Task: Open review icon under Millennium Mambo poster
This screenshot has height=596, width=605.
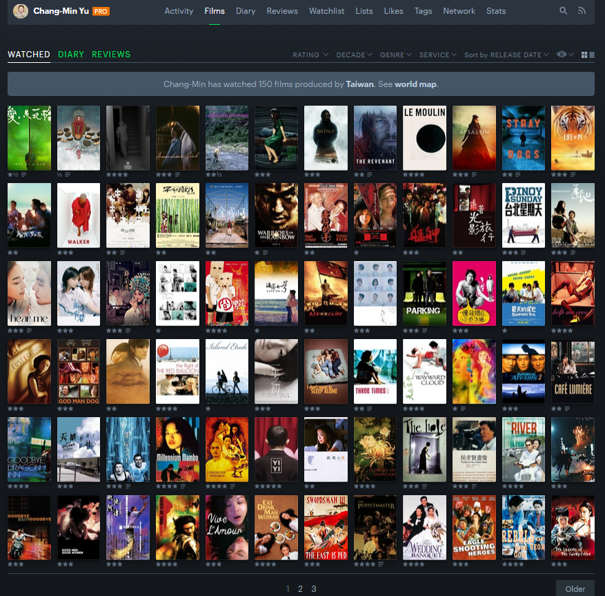Action: pyautogui.click(x=184, y=486)
